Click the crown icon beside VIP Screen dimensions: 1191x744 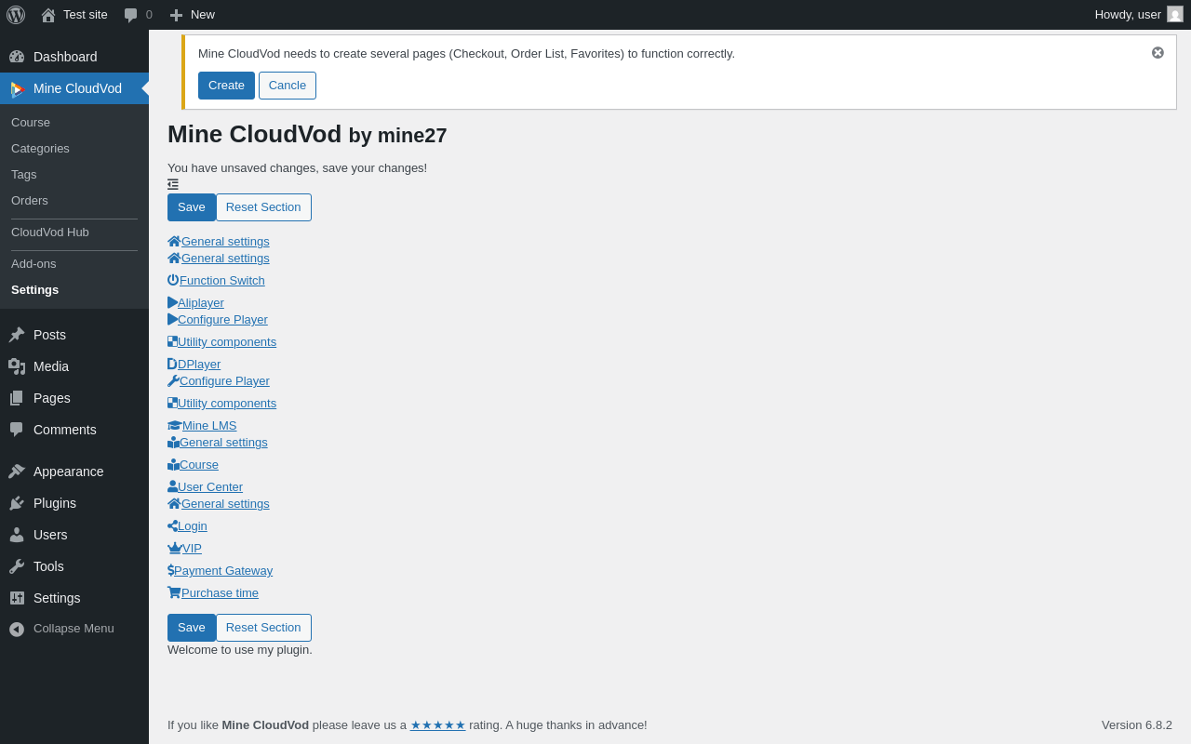click(x=175, y=548)
